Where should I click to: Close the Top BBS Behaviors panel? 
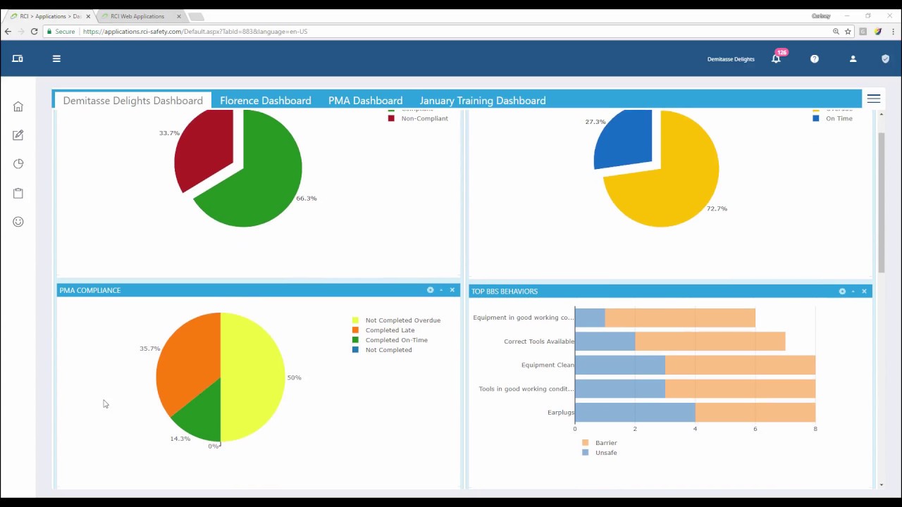point(864,291)
